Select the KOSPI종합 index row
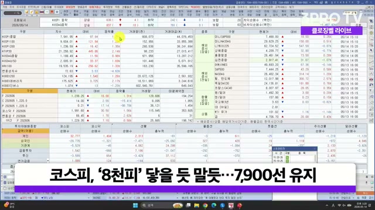 (97, 37)
